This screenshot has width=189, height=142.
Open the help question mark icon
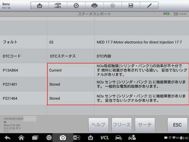pyautogui.click(x=113, y=6)
